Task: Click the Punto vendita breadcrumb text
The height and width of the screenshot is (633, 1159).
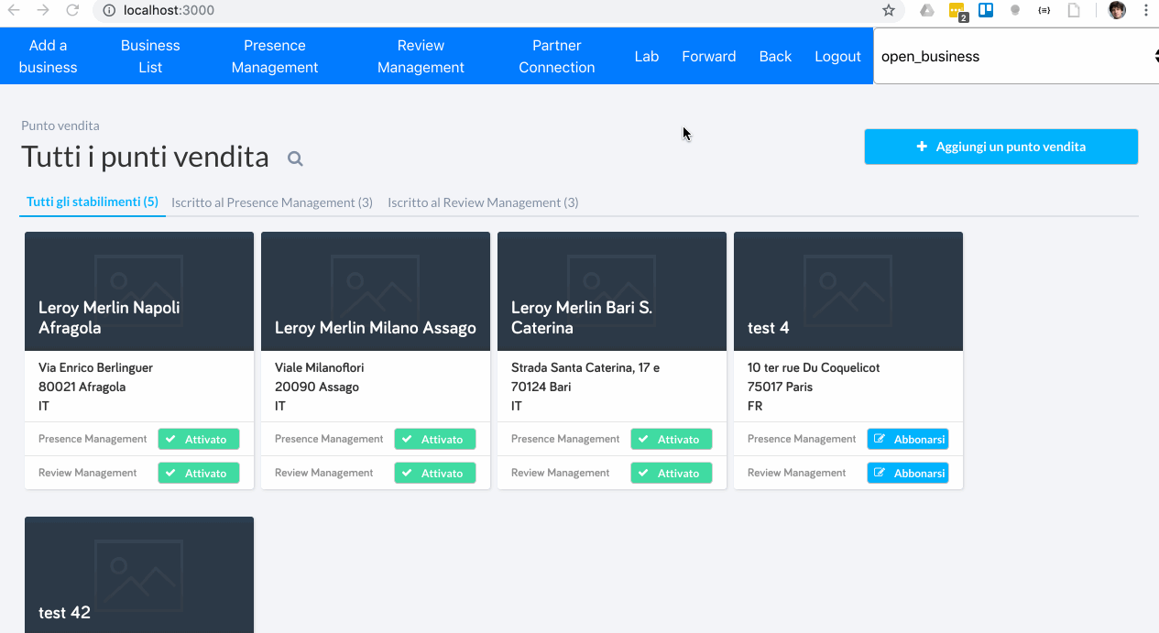Action: [x=60, y=126]
